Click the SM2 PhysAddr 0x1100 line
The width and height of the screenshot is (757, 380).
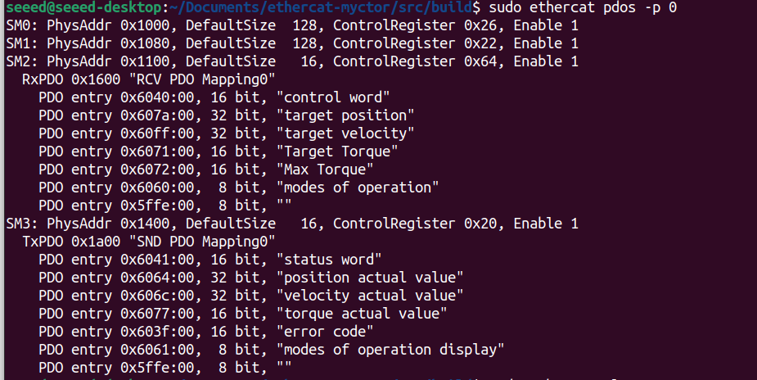tap(291, 61)
